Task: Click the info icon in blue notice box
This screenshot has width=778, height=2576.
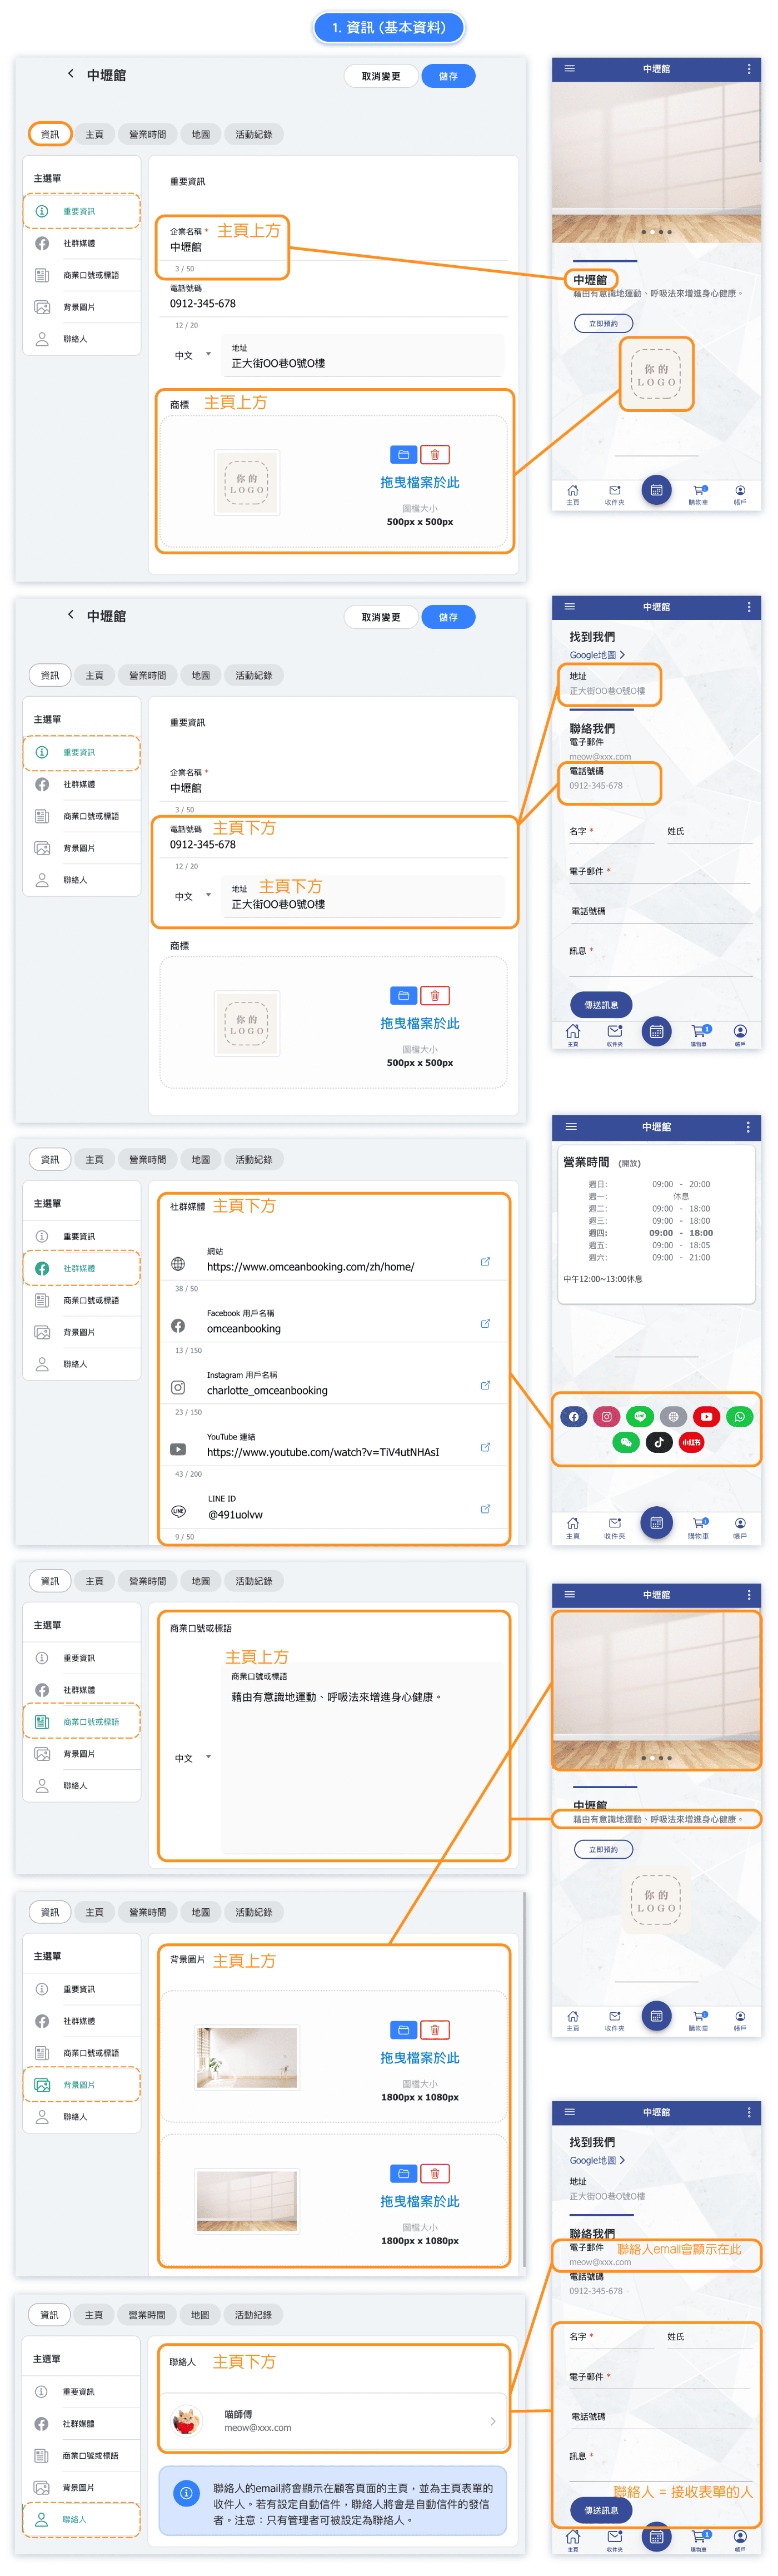Action: click(x=186, y=2493)
